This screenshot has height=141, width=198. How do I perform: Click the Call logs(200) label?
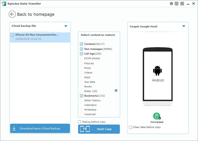click(93, 54)
